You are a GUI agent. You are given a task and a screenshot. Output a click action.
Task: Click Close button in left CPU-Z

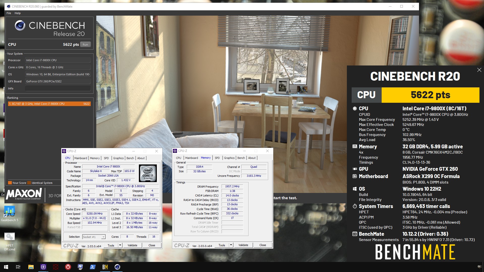click(152, 245)
